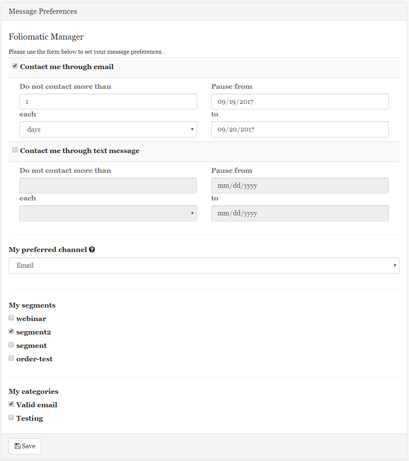Select the segment checkbox under My segments
Viewport: 409px width, 461px height.
(x=11, y=344)
